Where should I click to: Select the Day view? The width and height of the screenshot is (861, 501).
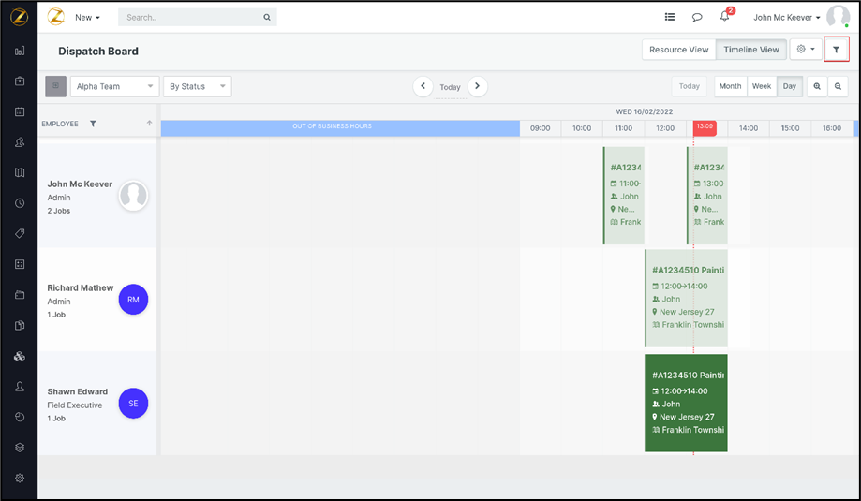click(x=790, y=86)
